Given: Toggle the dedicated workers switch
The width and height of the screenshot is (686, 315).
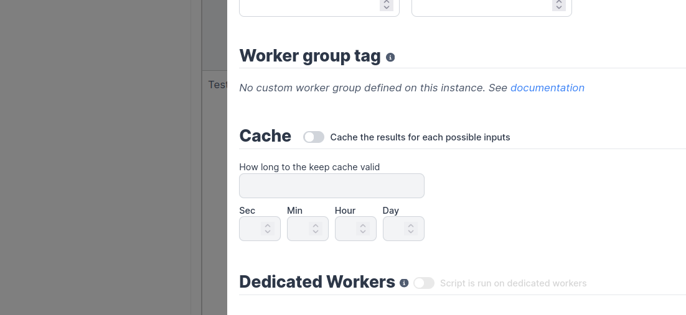Looking at the screenshot, I should (424, 283).
